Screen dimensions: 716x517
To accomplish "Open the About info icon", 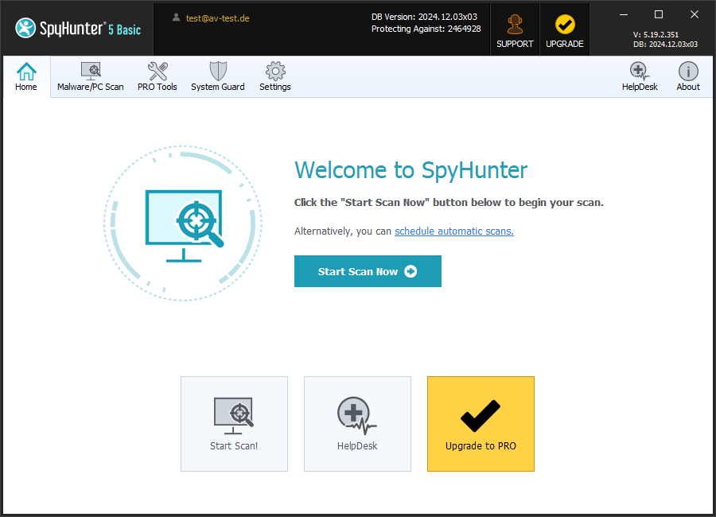I will click(x=688, y=72).
